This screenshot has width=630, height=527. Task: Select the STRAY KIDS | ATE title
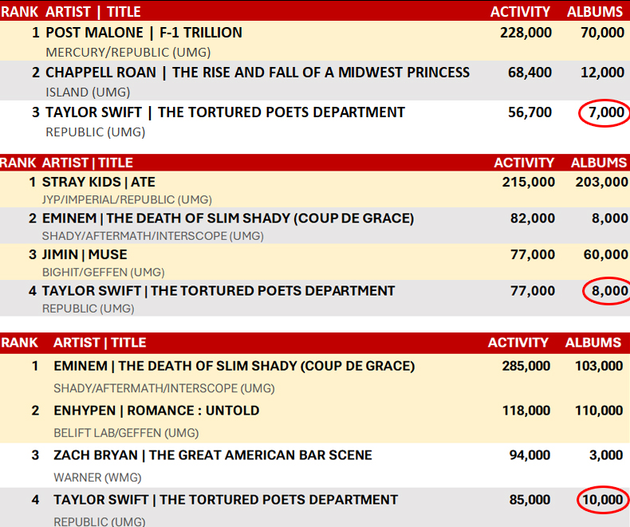coord(98,182)
